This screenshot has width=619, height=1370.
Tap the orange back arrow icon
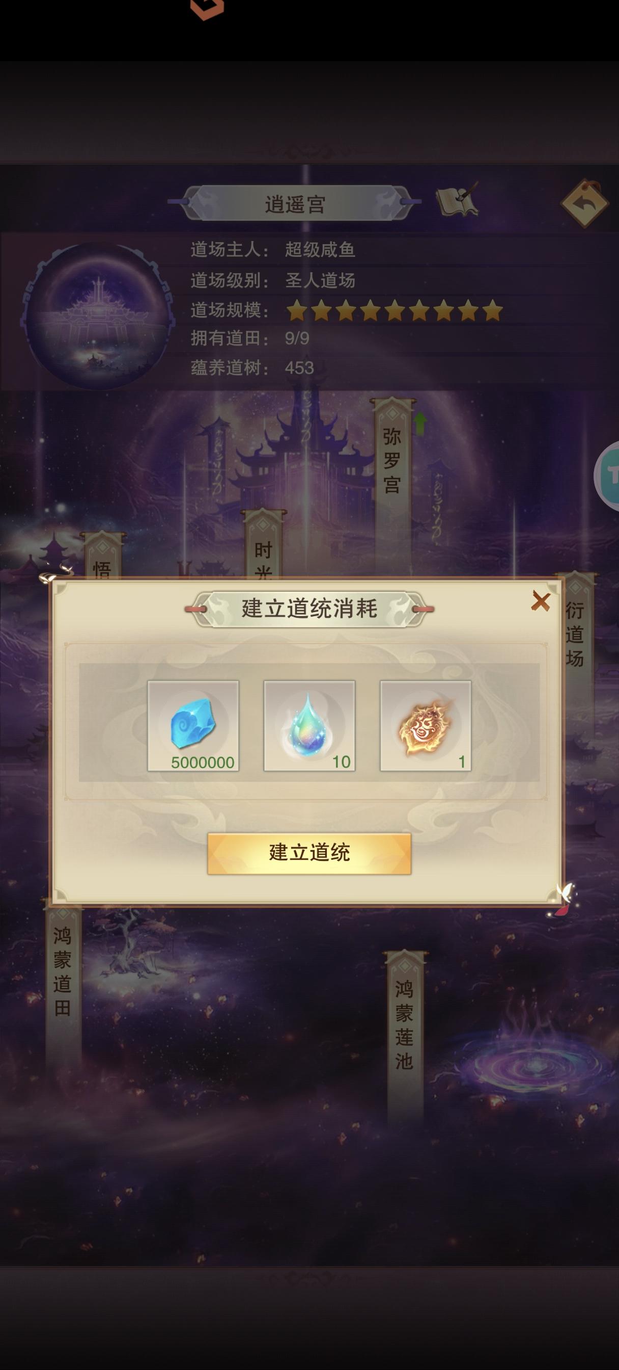tap(584, 203)
